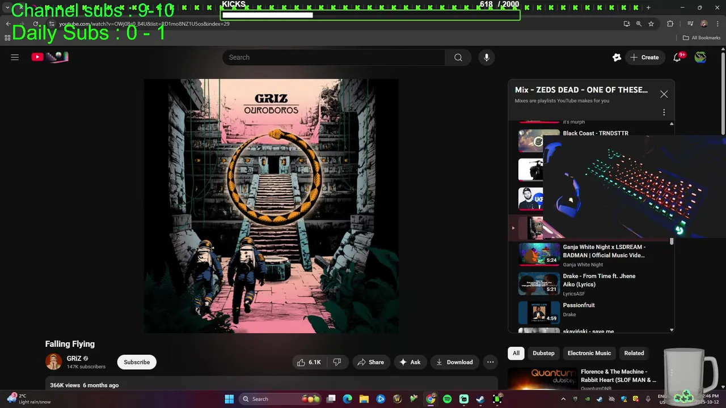
Task: Open Chrome profile avatar
Action: coord(704,24)
